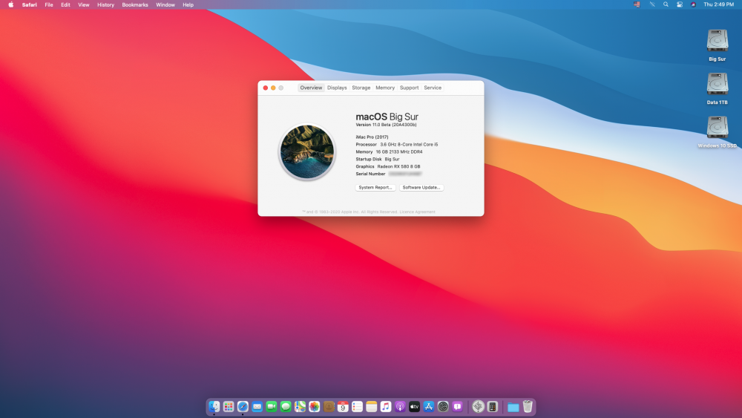Open the Licence Agreement link
This screenshot has height=418, width=742.
click(417, 212)
